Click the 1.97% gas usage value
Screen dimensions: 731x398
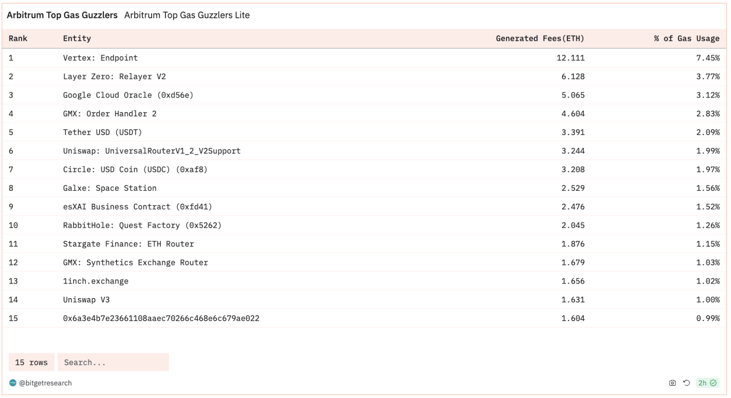(x=708, y=170)
